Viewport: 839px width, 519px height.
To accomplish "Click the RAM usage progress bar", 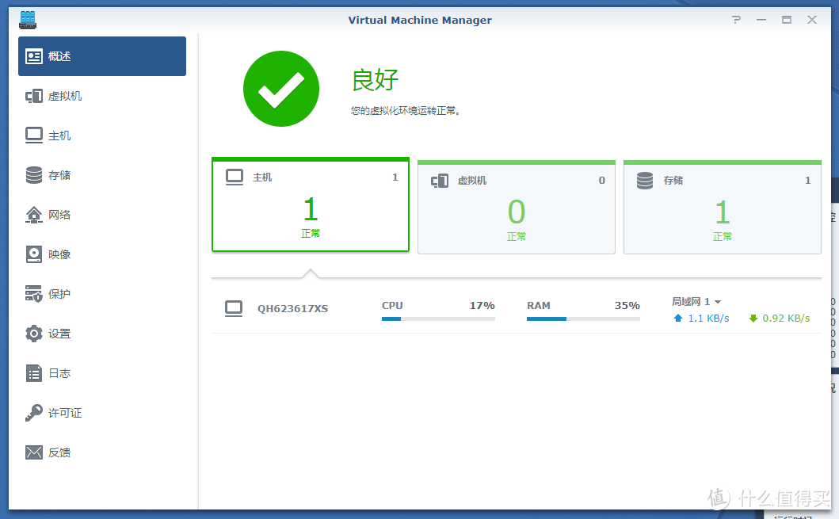I will pyautogui.click(x=583, y=319).
